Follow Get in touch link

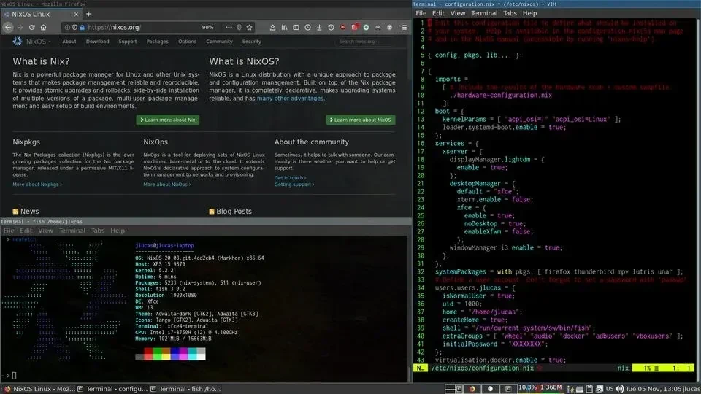click(x=290, y=178)
